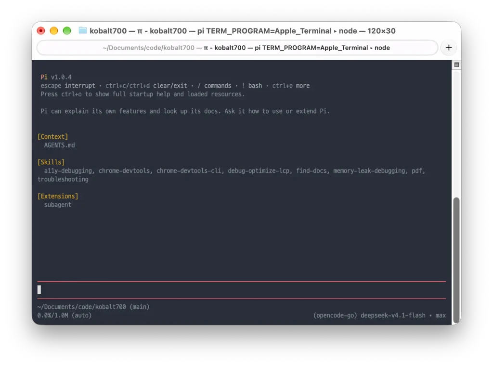Click the 'escape interrupt' hint text
Image resolution: width=493 pixels, height=367 pixels.
coord(67,86)
